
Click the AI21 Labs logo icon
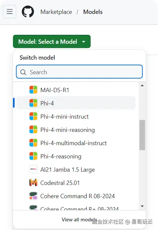coord(34,169)
